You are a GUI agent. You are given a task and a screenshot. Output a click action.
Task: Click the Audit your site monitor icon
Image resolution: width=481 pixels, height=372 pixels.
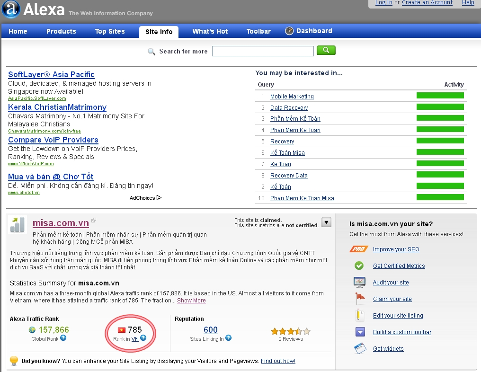pos(359,283)
